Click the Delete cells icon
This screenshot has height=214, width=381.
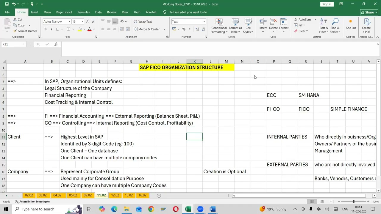pyautogui.click(x=273, y=22)
